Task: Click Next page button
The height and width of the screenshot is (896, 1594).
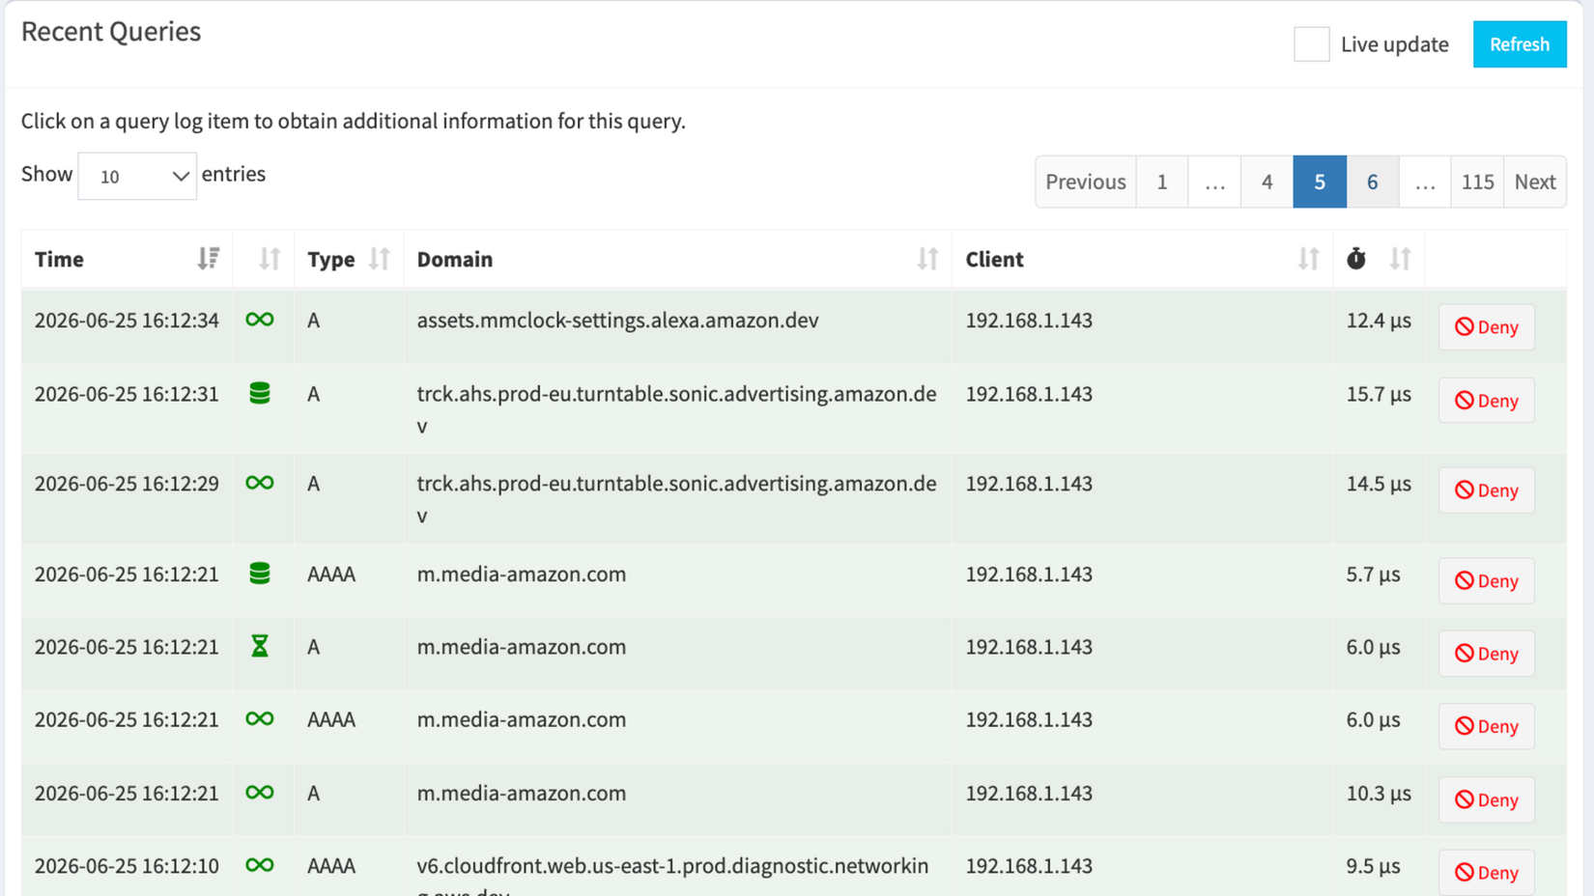Action: [x=1534, y=182]
